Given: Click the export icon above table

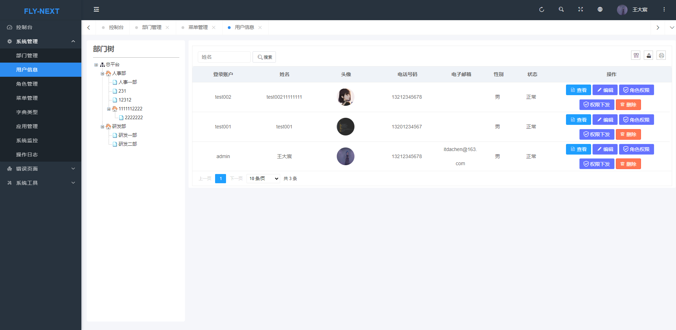Looking at the screenshot, I should (x=648, y=56).
